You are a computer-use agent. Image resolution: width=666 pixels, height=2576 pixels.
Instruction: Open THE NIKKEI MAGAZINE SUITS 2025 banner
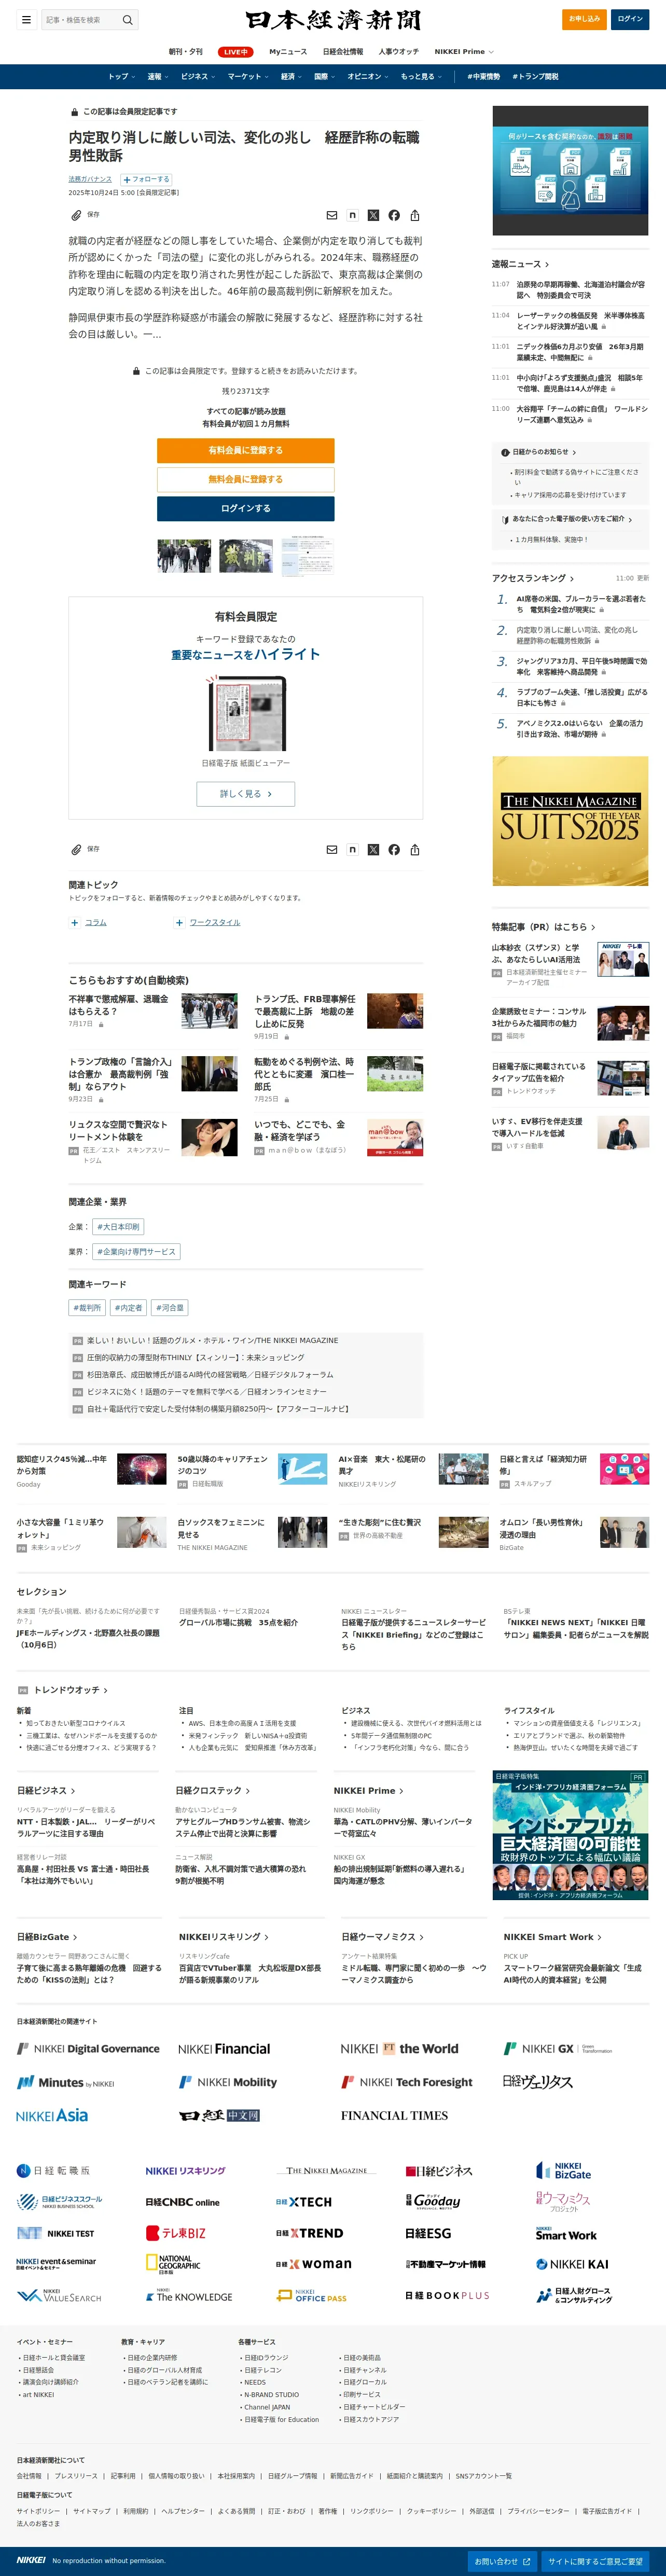tap(570, 821)
